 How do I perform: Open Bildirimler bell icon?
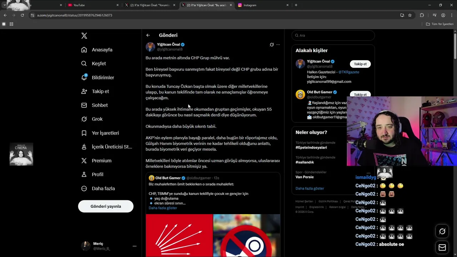84,77
